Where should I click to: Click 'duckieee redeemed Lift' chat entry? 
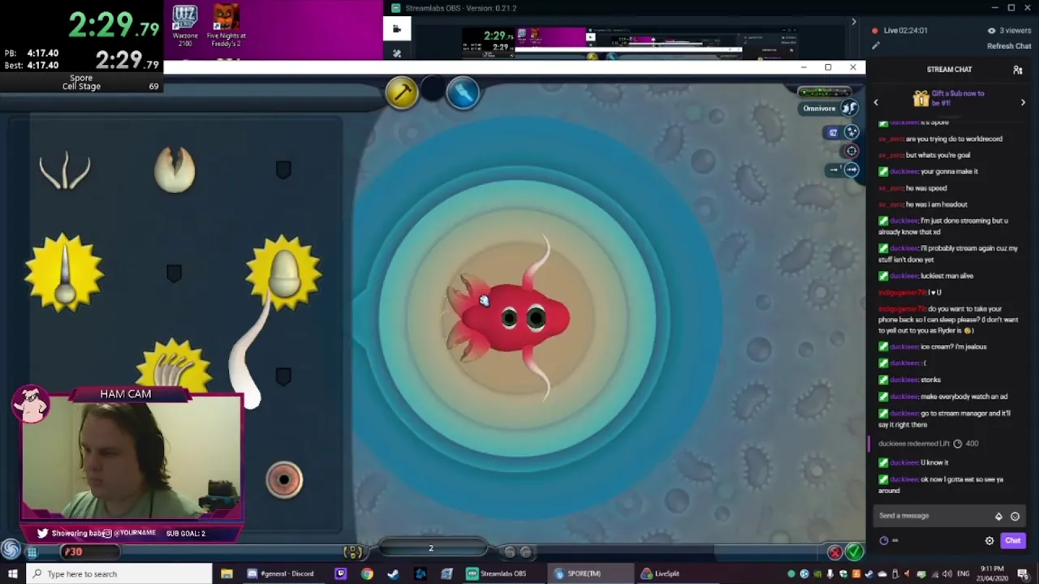point(928,444)
